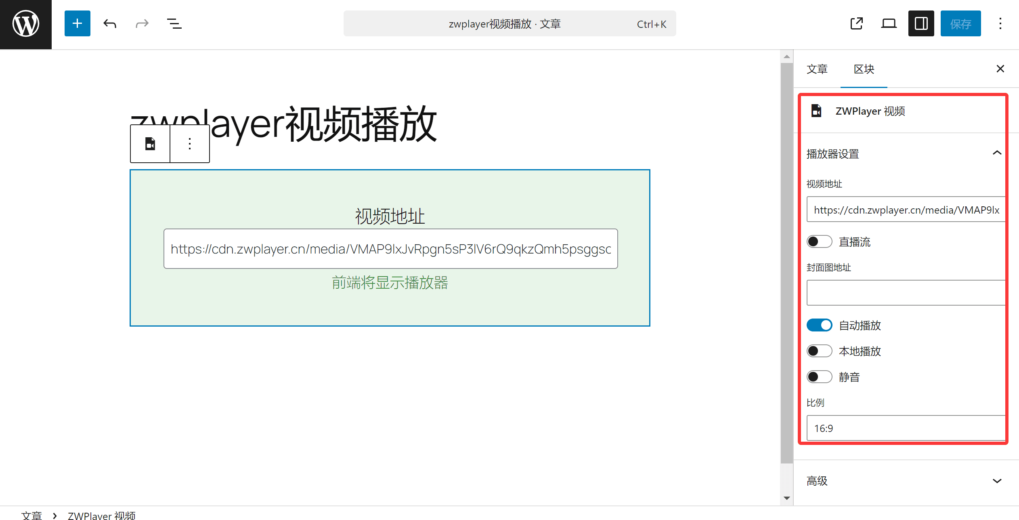
Task: Disable the 自动播放 toggle
Action: (x=819, y=325)
